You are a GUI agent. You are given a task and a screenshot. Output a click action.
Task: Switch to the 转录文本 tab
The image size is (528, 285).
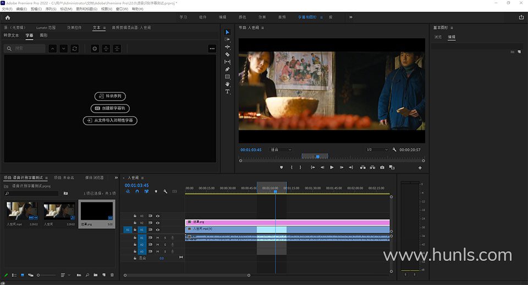pyautogui.click(x=11, y=35)
